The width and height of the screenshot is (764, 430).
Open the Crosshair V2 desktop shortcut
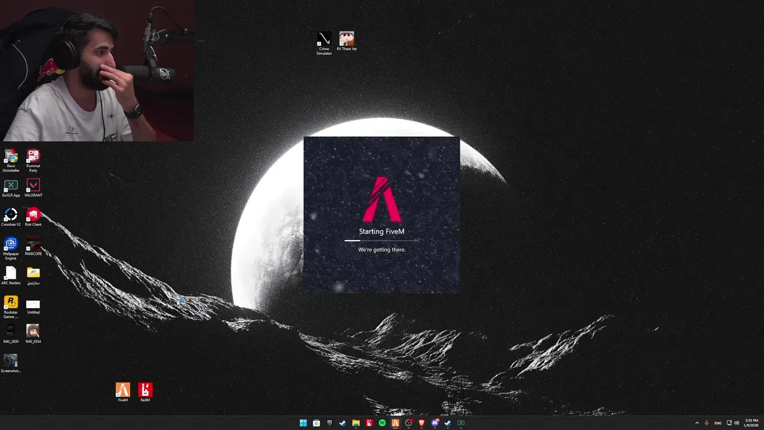pyautogui.click(x=11, y=217)
